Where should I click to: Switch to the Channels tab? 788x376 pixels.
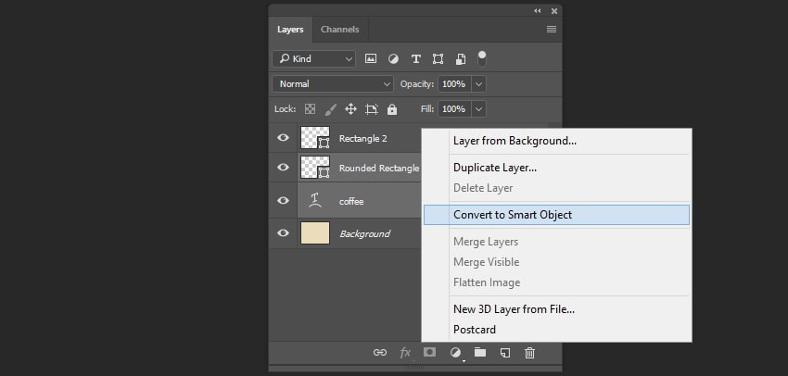coord(340,30)
